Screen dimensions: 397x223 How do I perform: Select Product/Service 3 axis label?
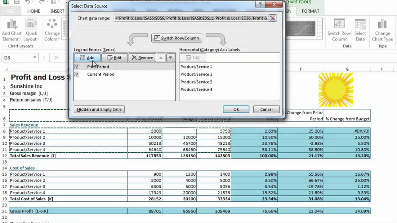click(x=196, y=82)
